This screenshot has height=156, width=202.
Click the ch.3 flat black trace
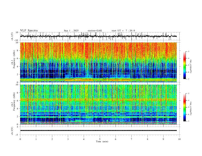[98, 131]
